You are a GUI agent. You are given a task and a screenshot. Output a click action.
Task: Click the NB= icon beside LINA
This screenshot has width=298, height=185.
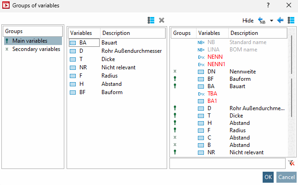pyautogui.click(x=201, y=50)
